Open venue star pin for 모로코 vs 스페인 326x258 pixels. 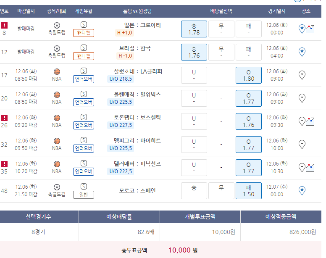click(302, 190)
